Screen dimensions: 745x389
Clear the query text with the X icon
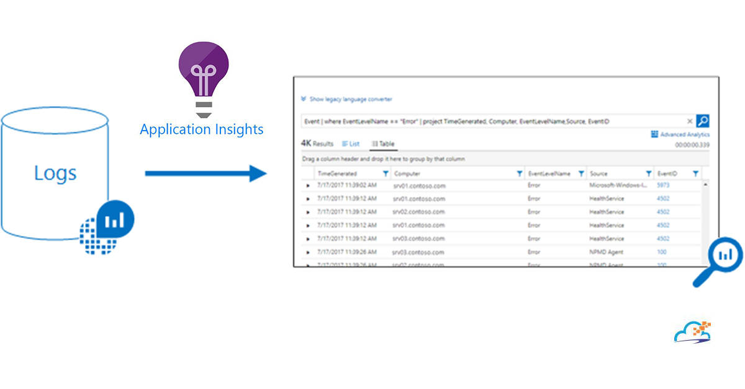[690, 121]
